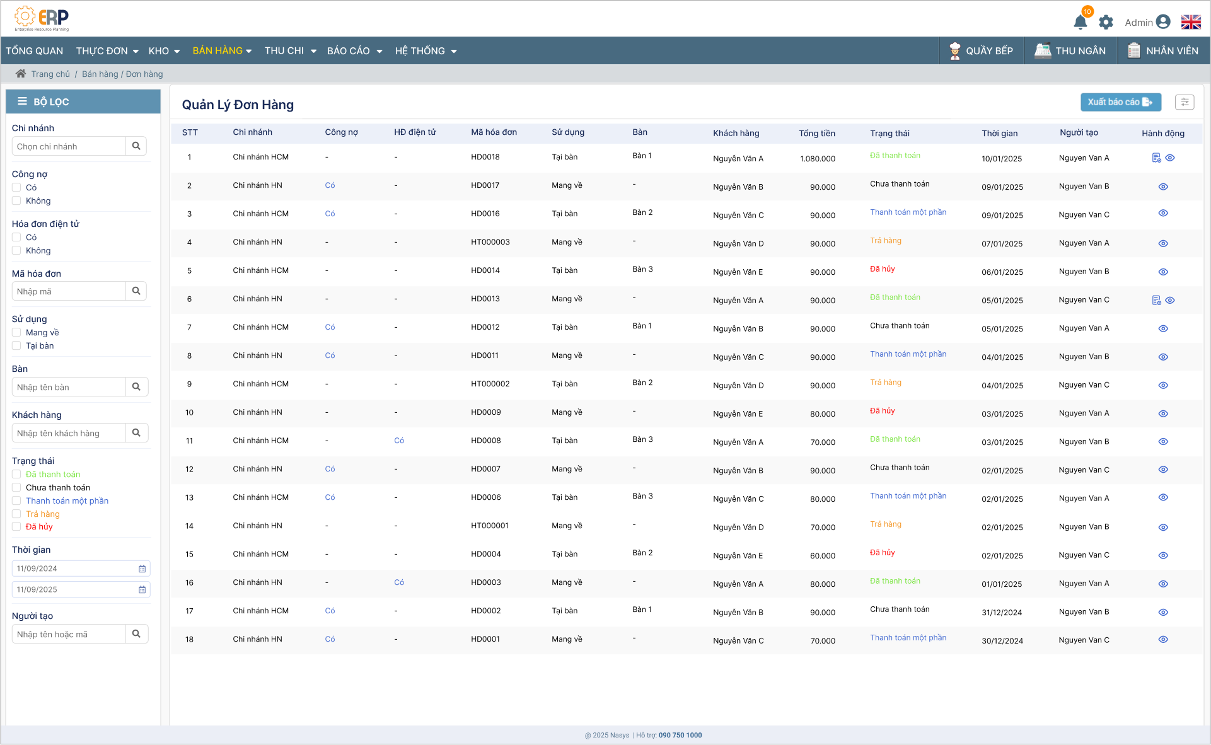1211x745 pixels.
Task: Toggle the filter panel hamburger icon
Action: coord(22,101)
